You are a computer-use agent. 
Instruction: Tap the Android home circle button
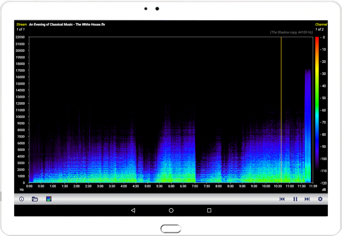coord(171,210)
